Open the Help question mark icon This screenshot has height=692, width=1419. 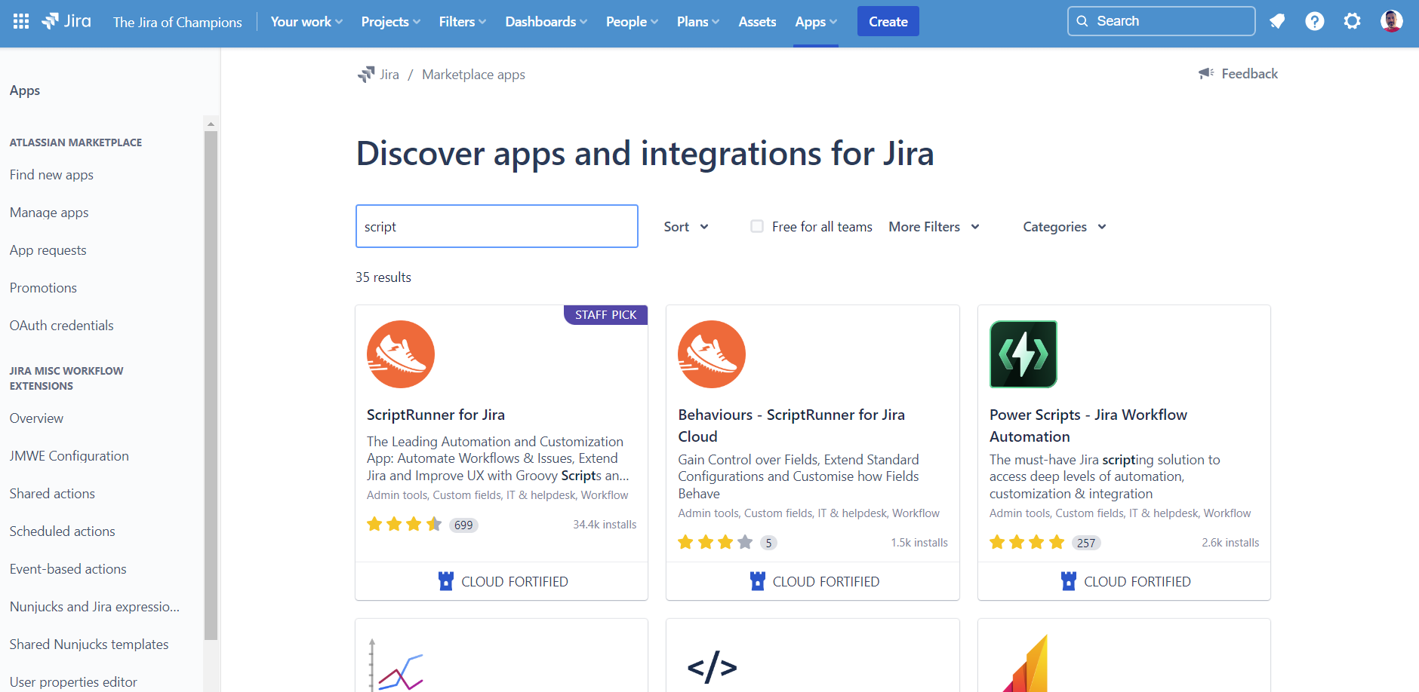point(1315,21)
